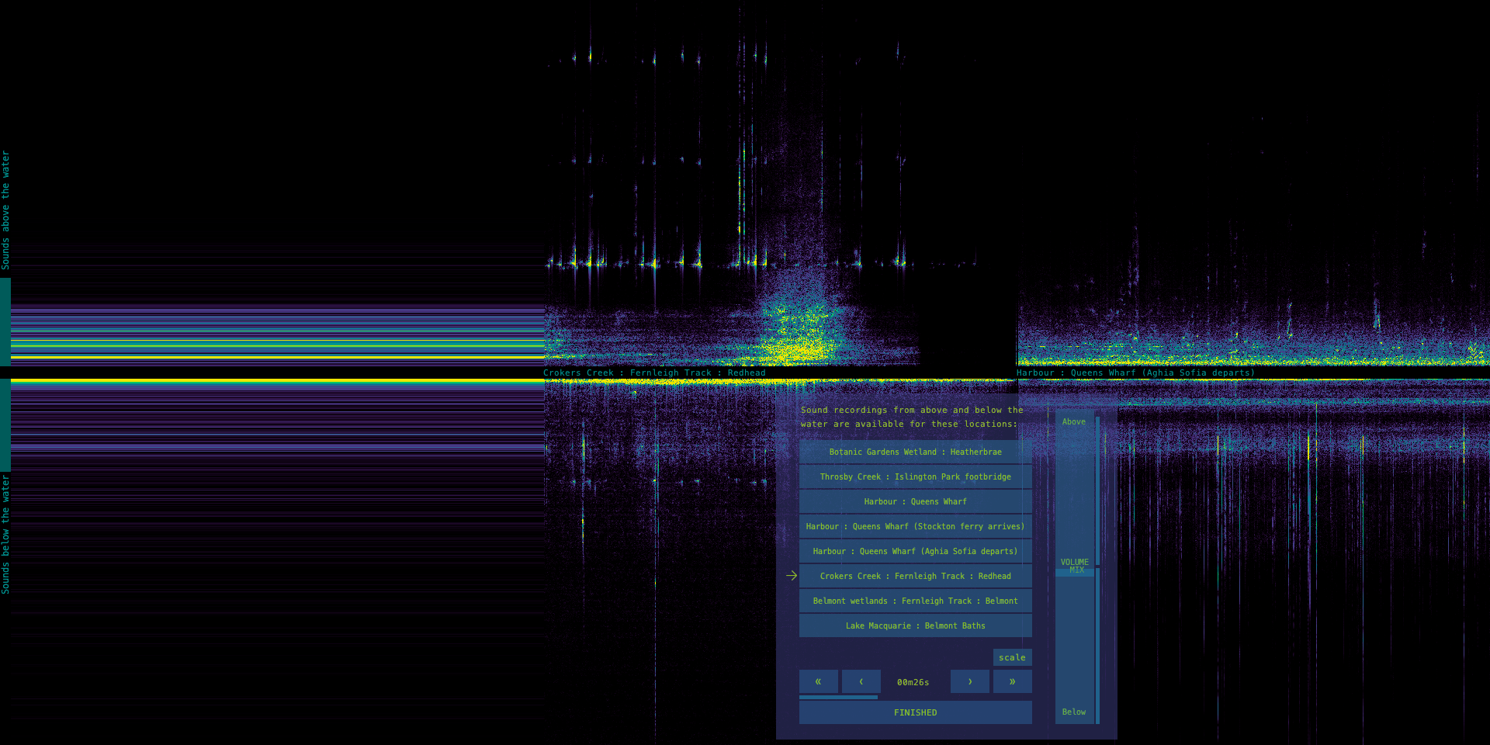Image resolution: width=1490 pixels, height=745 pixels.
Task: Toggle the scale button
Action: pyautogui.click(x=1012, y=657)
